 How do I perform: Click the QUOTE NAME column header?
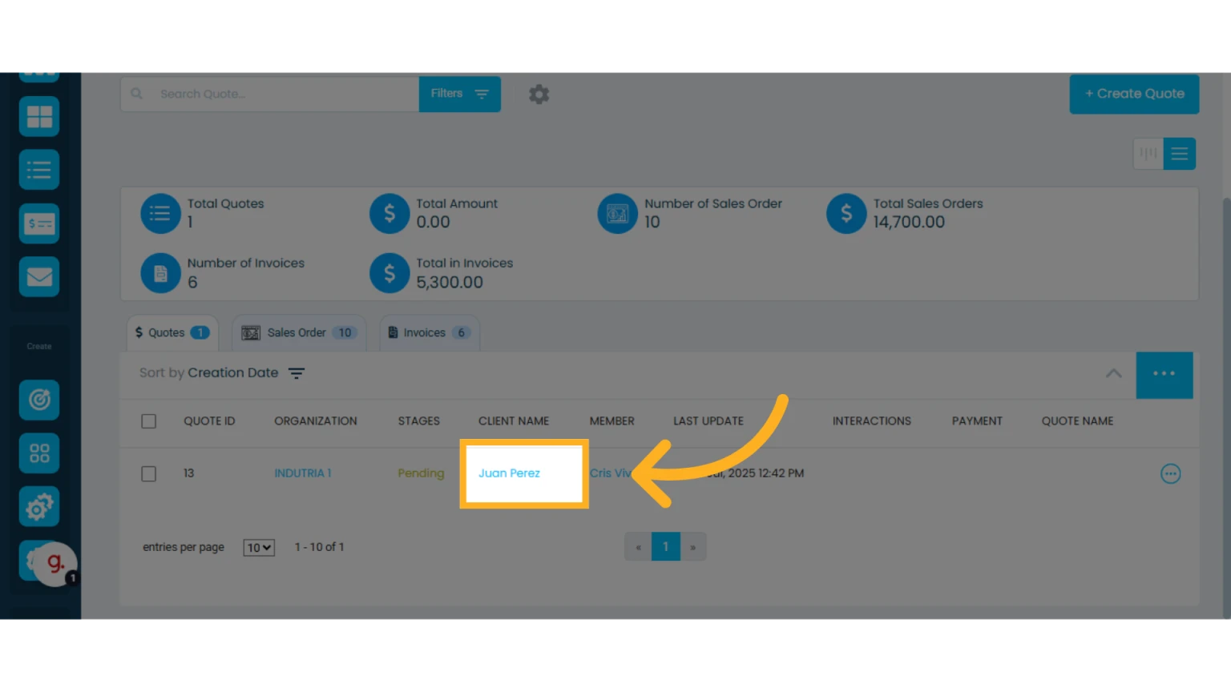coord(1078,421)
